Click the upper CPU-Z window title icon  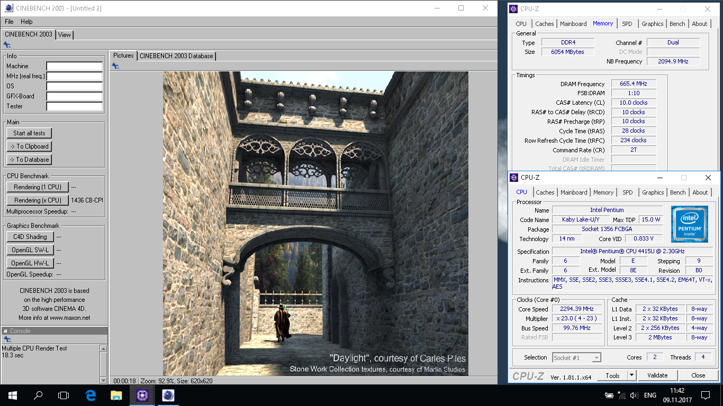click(x=513, y=8)
